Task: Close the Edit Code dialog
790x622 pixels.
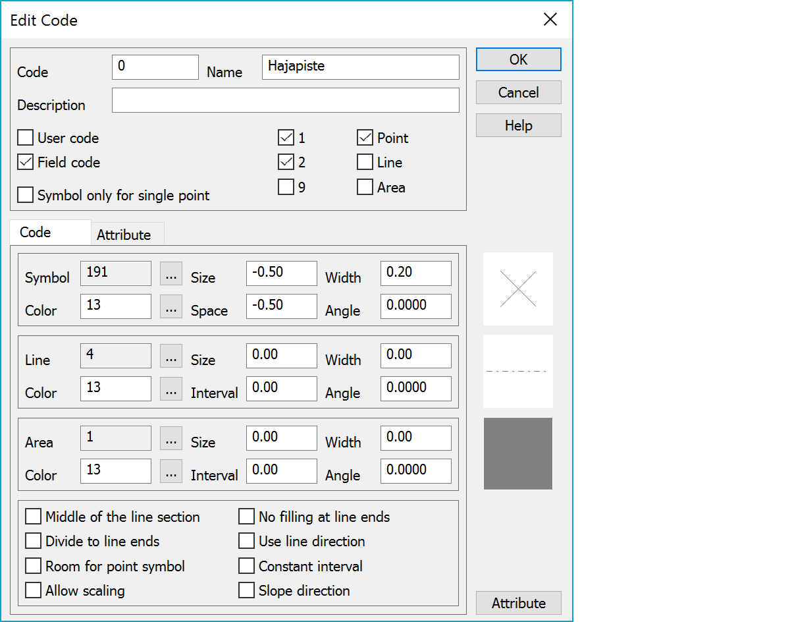Action: [x=550, y=20]
